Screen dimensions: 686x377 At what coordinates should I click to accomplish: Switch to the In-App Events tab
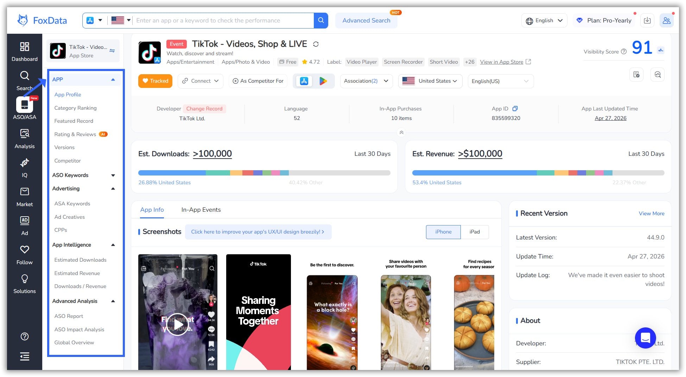(x=201, y=210)
